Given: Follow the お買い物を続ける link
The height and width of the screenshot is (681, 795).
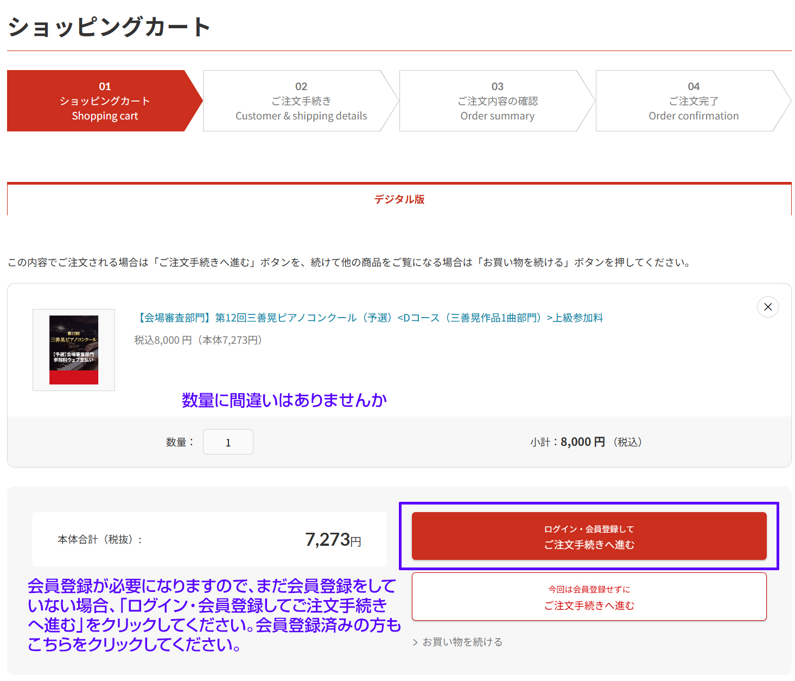Looking at the screenshot, I should click(462, 642).
